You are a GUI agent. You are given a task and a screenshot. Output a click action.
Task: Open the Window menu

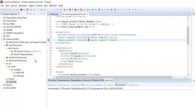pyautogui.click(x=53, y=5)
